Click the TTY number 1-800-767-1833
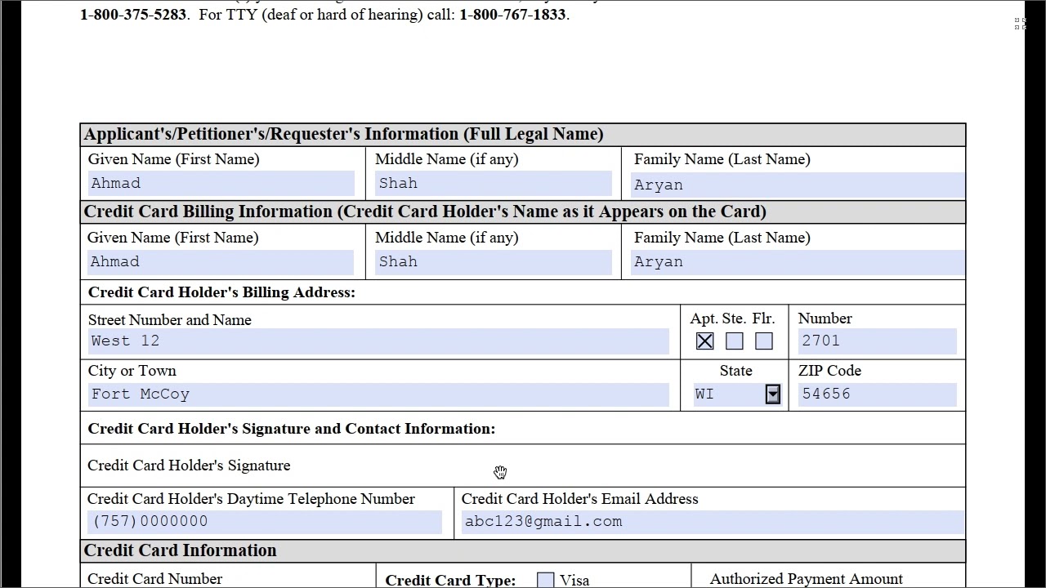 coord(512,14)
